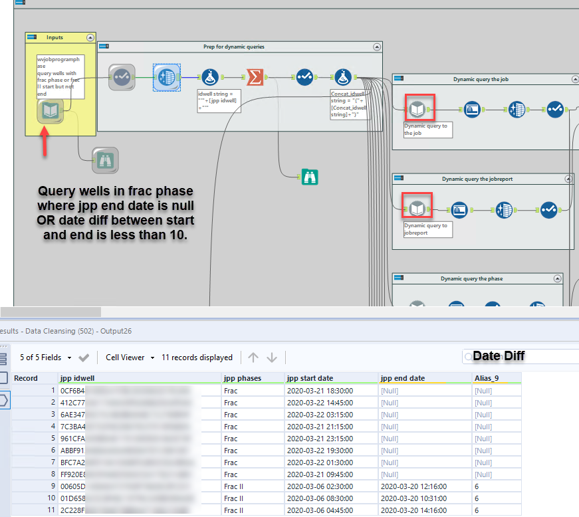Click container icon on 'Dynamic query the phase' header
Viewport: 579px width, 517px height.
tap(399, 278)
